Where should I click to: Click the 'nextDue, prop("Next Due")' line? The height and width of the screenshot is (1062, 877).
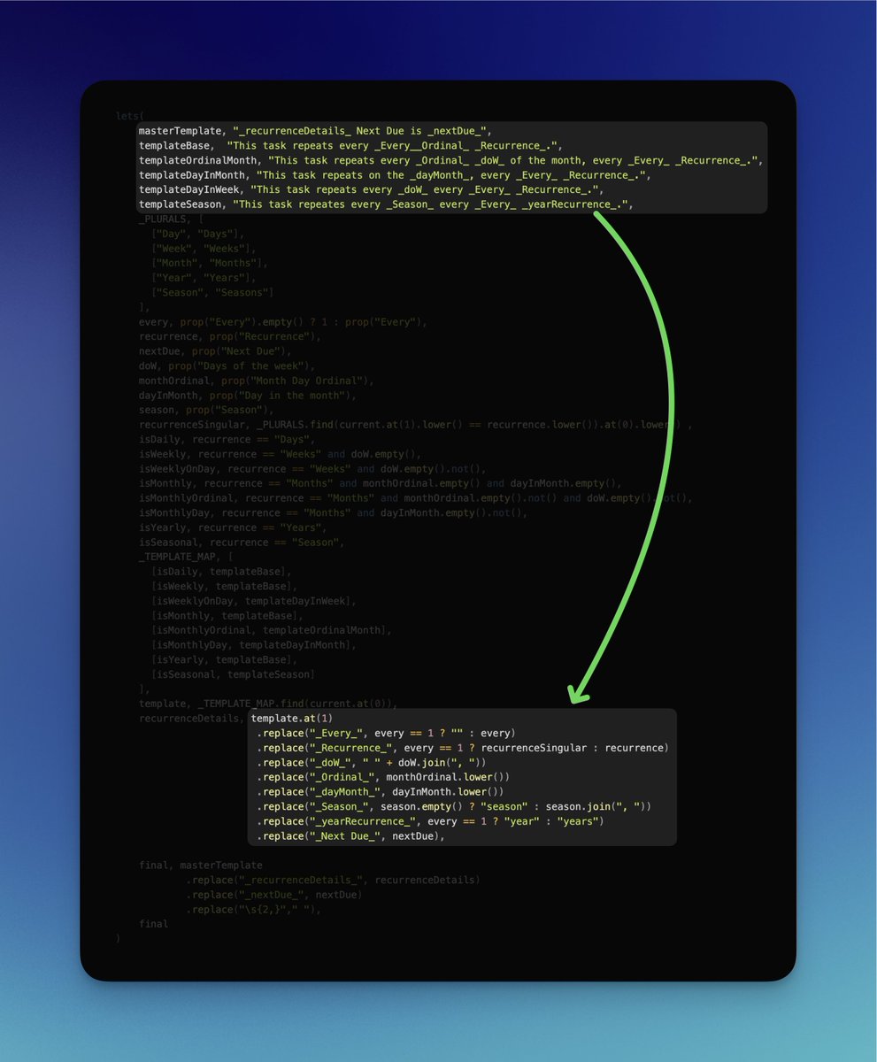click(x=215, y=351)
